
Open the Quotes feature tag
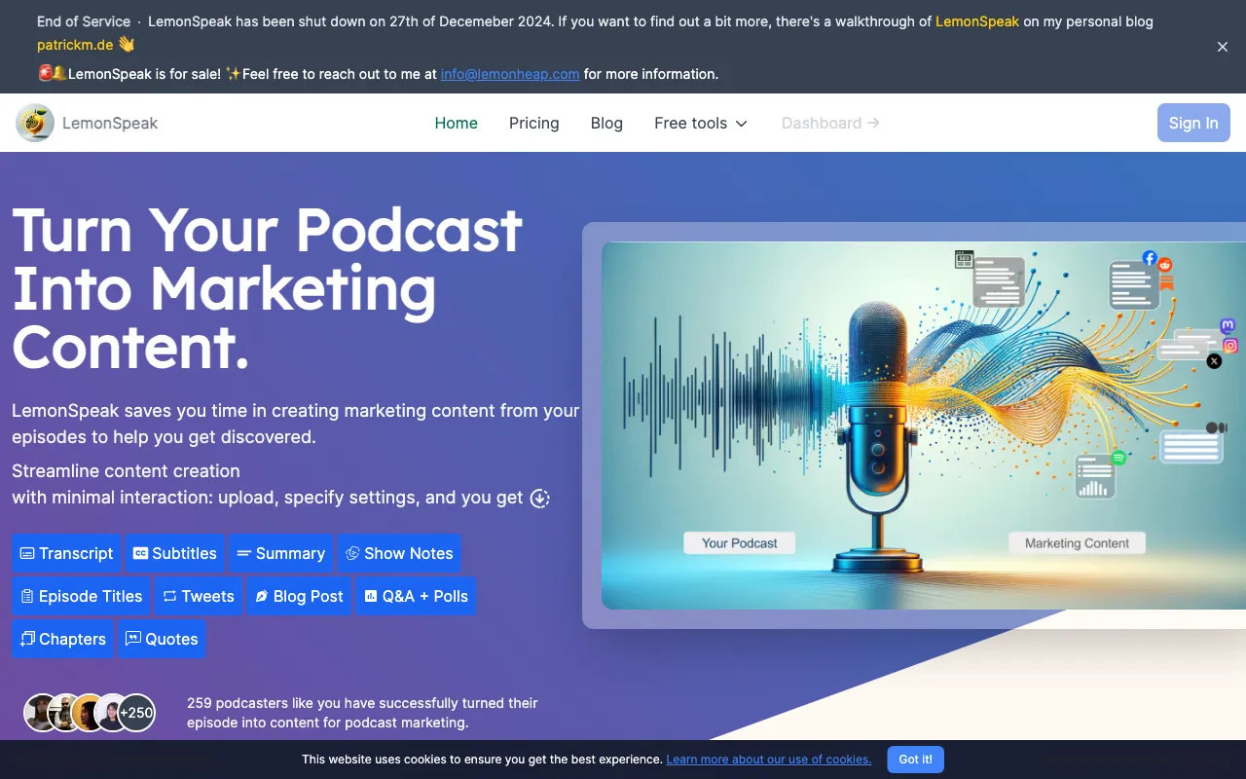coord(162,639)
